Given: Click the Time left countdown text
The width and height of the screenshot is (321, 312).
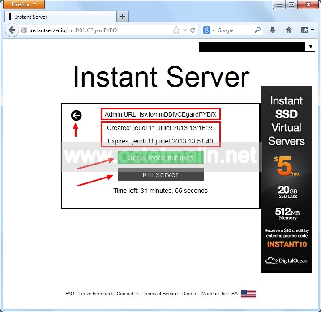Looking at the screenshot, I should [x=160, y=191].
